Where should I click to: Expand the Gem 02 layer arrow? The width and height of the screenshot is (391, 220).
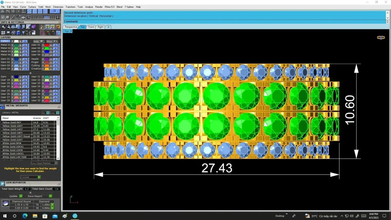pyautogui.click(x=12, y=62)
